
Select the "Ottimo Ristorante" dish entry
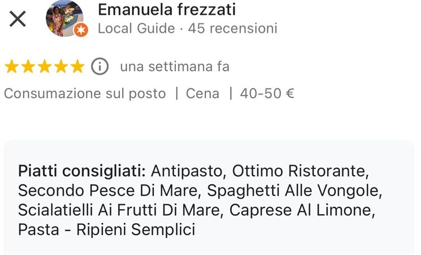(x=301, y=171)
